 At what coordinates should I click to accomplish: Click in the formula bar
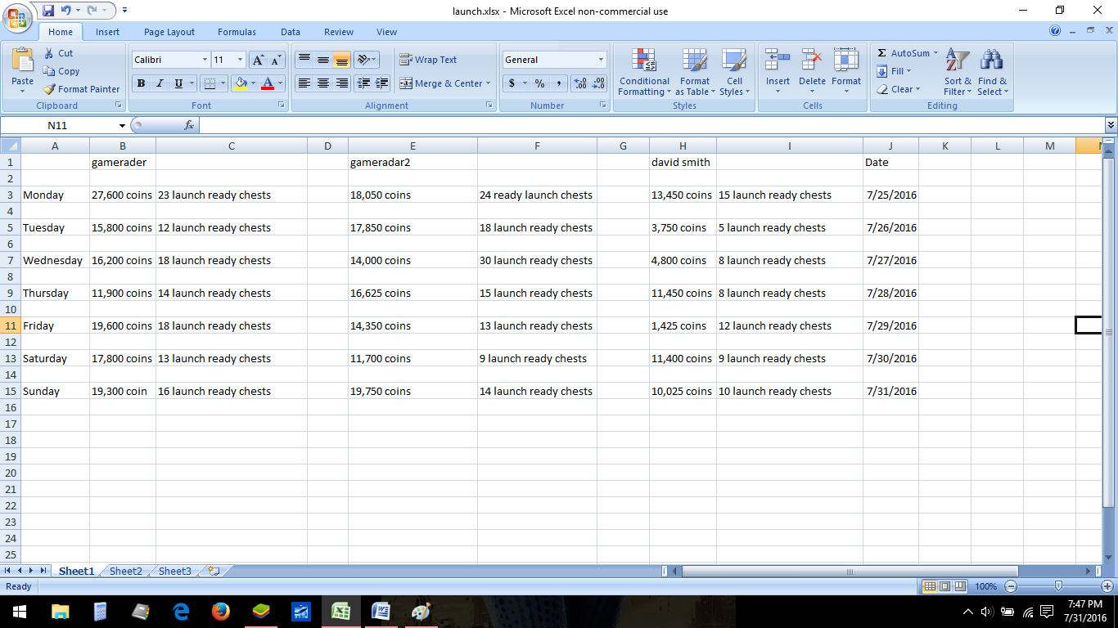651,125
